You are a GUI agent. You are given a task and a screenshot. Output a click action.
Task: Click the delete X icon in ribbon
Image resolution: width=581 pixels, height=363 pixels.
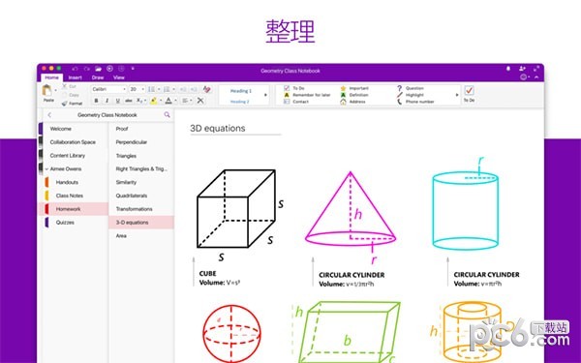[200, 101]
